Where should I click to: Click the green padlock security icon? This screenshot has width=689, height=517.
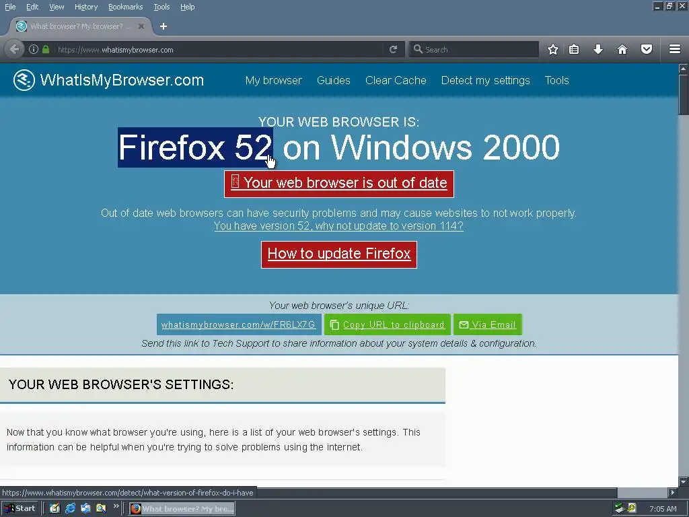[x=46, y=49]
